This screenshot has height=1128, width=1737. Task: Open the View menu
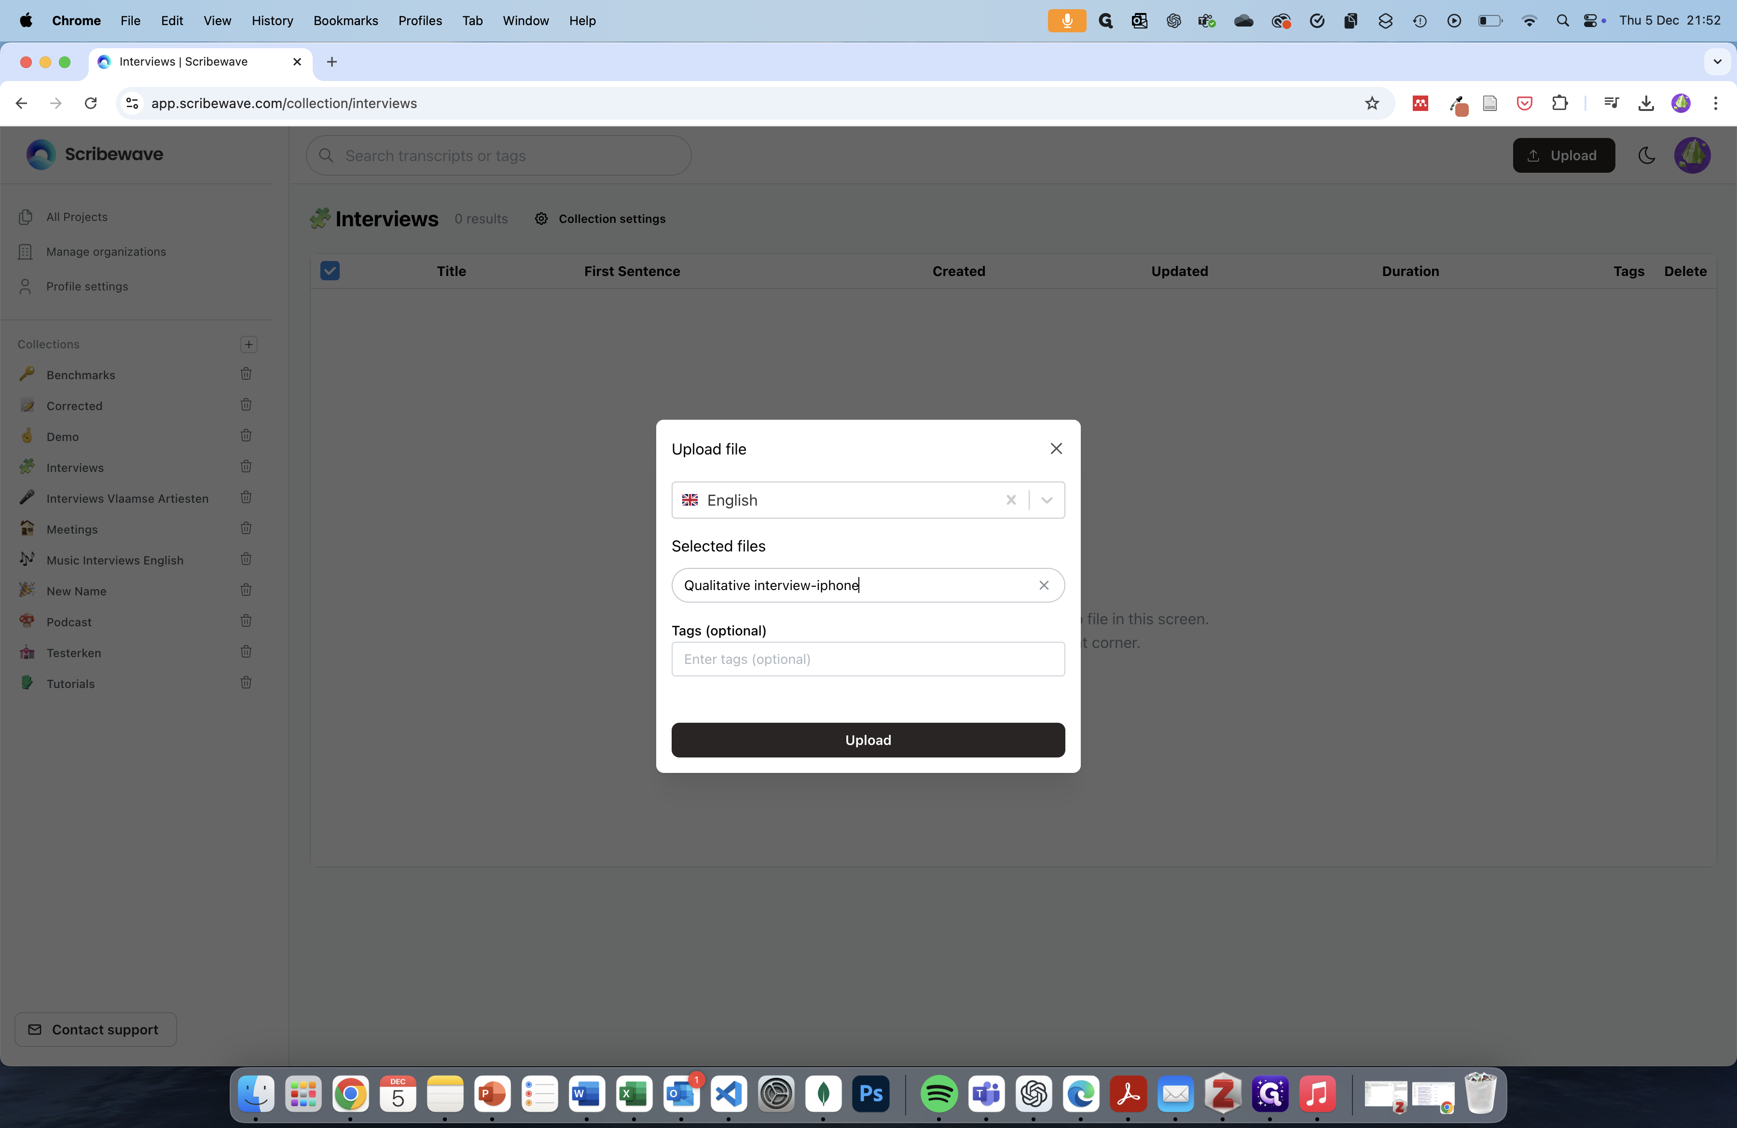(218, 20)
